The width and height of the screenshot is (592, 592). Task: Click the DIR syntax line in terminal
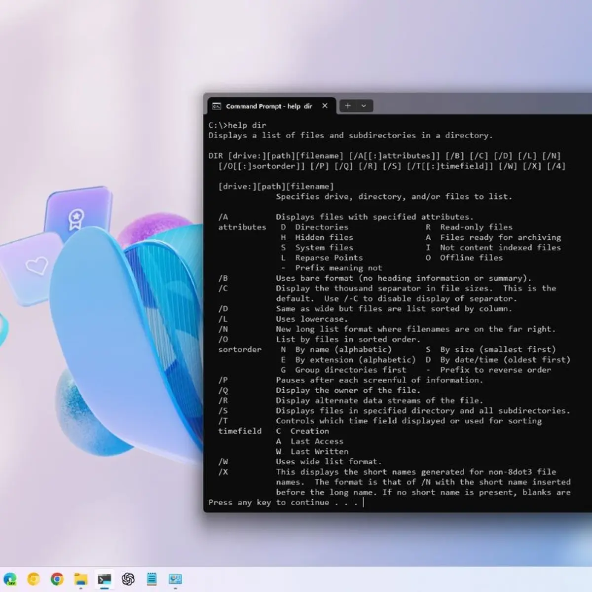385,156
